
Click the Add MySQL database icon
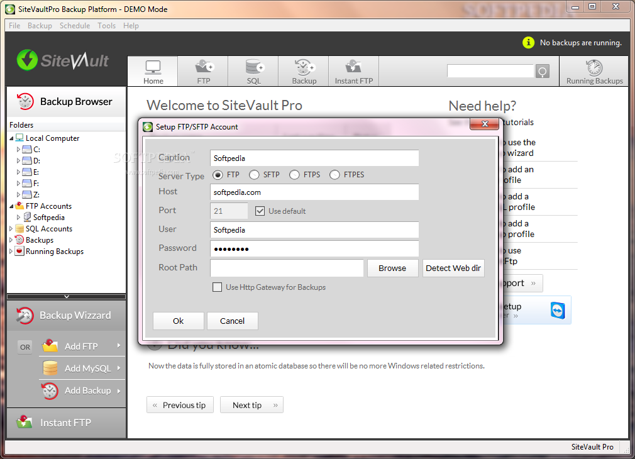click(x=50, y=368)
